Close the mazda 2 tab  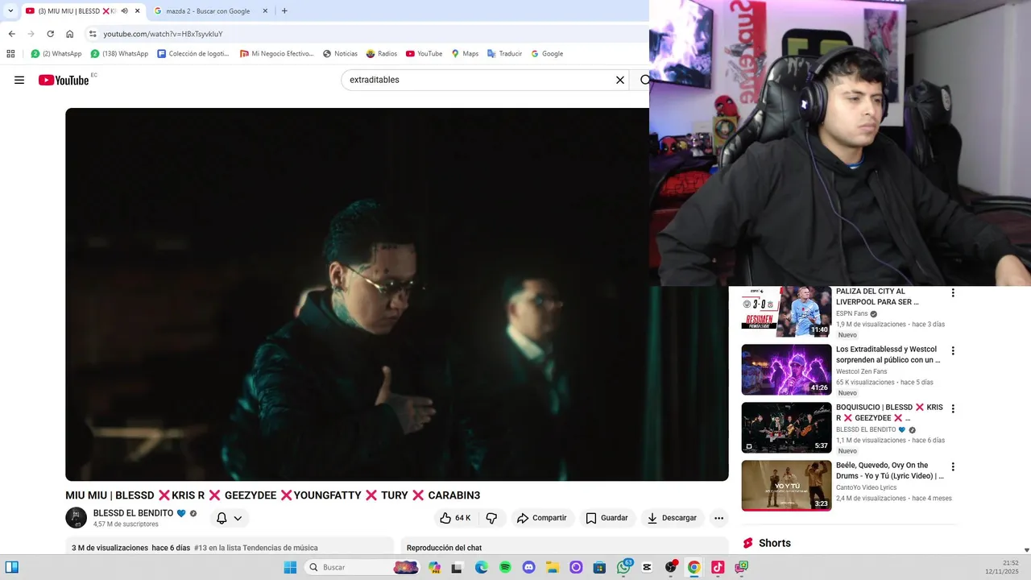click(265, 11)
